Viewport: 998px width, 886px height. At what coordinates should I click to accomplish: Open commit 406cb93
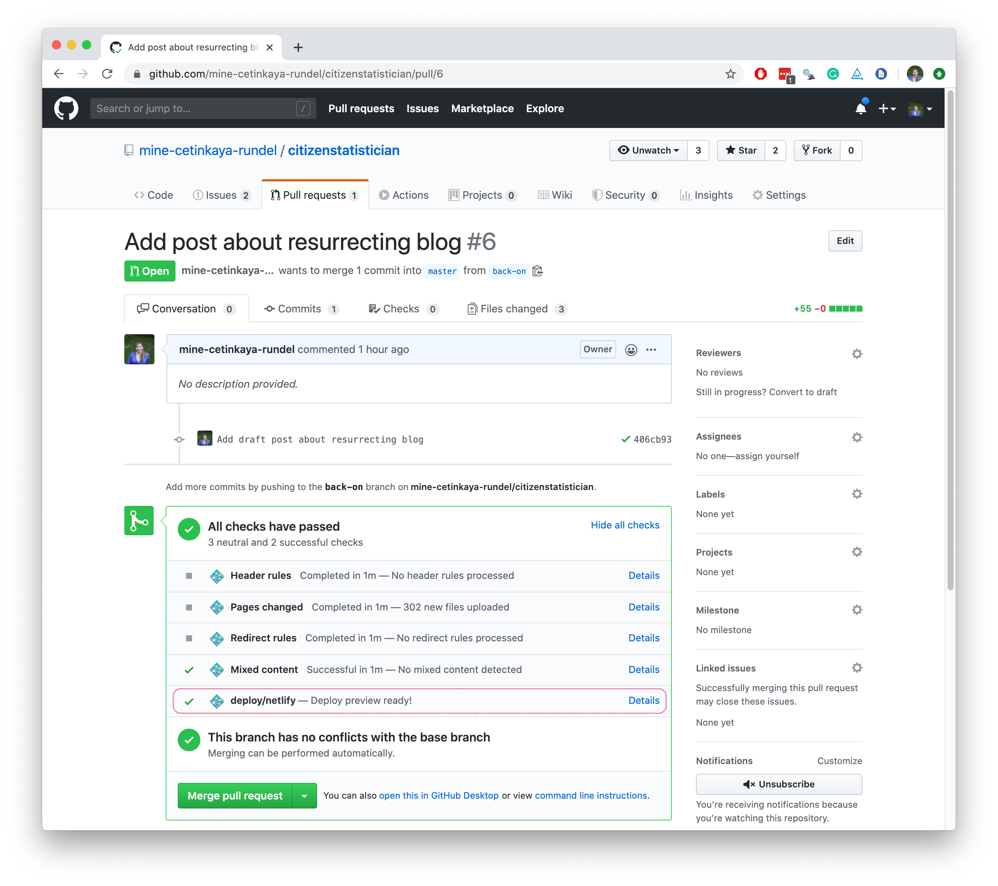(652, 439)
